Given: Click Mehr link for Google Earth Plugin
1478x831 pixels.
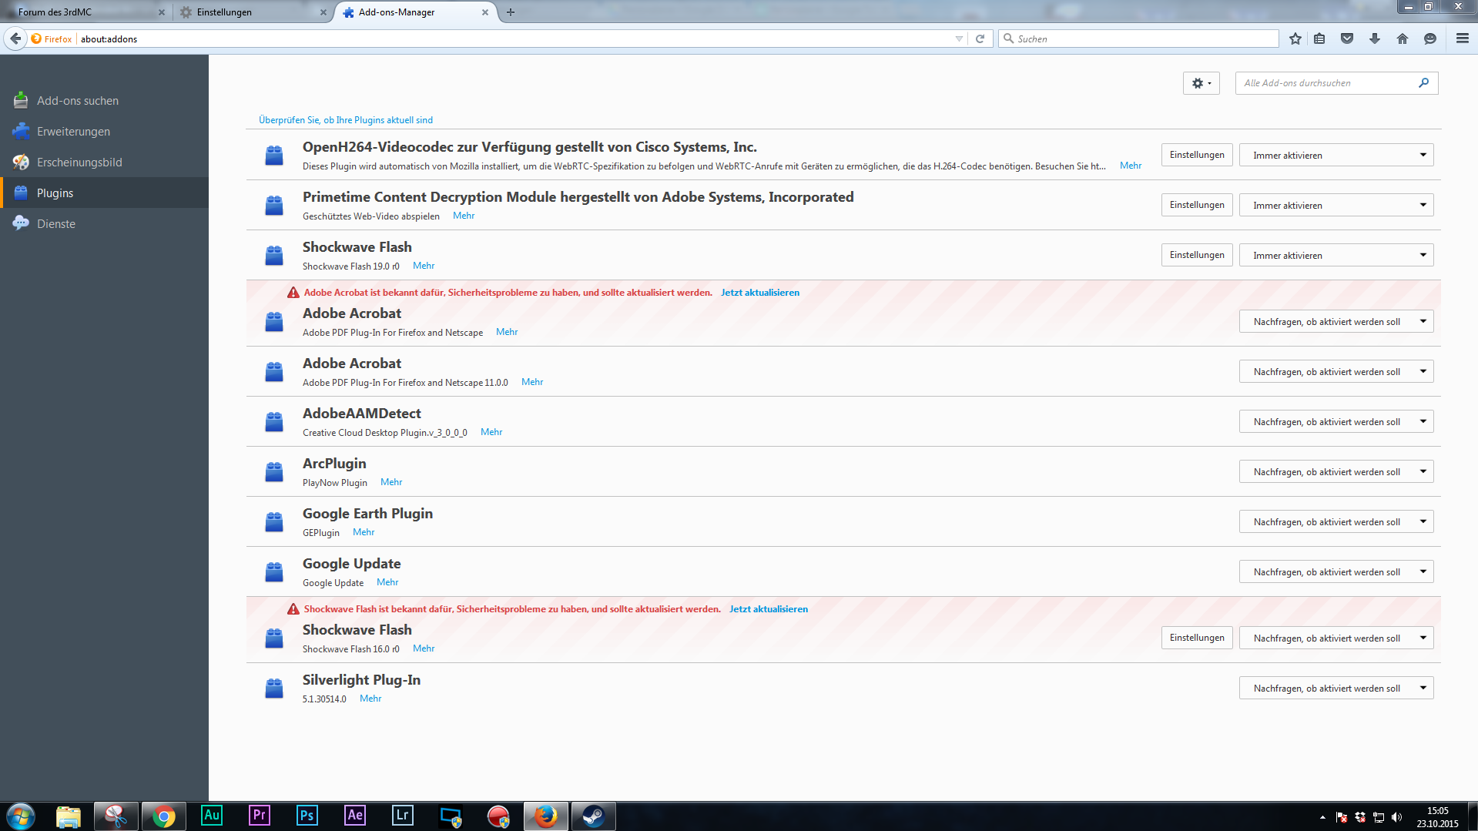Looking at the screenshot, I should (364, 532).
